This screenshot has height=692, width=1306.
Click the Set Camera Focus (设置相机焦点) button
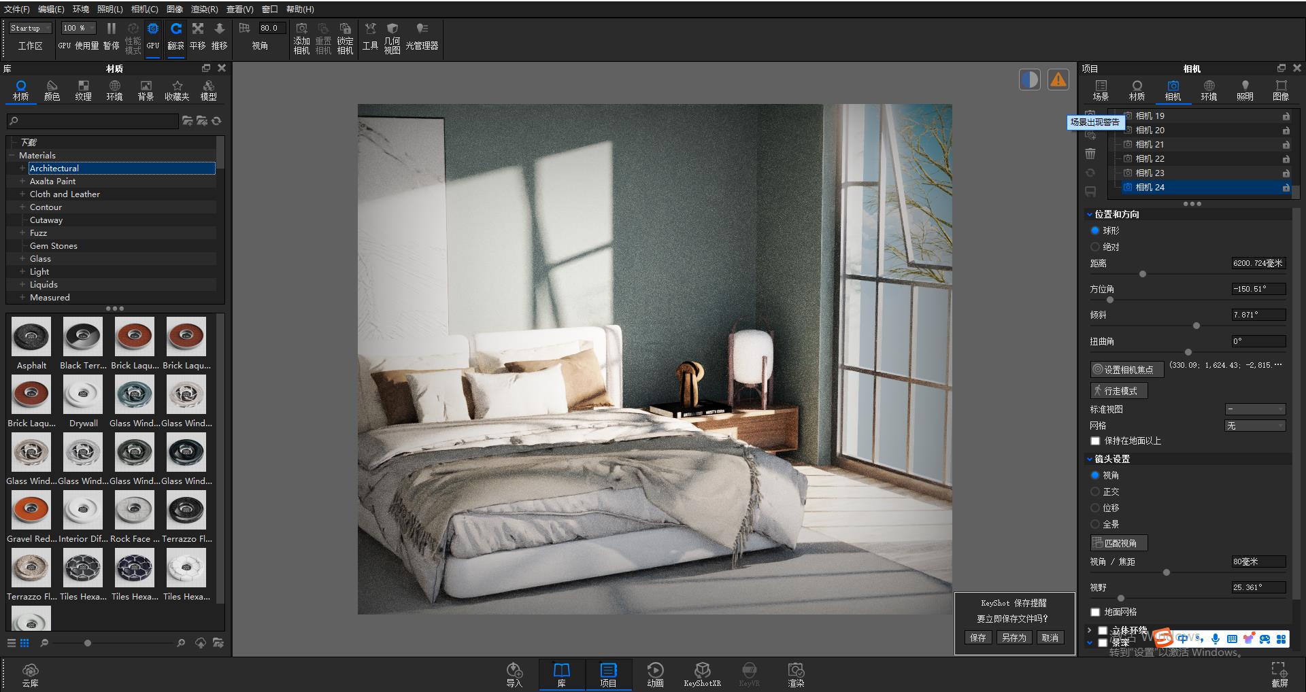point(1126,369)
